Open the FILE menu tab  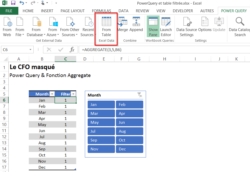pyautogui.click(x=9, y=11)
